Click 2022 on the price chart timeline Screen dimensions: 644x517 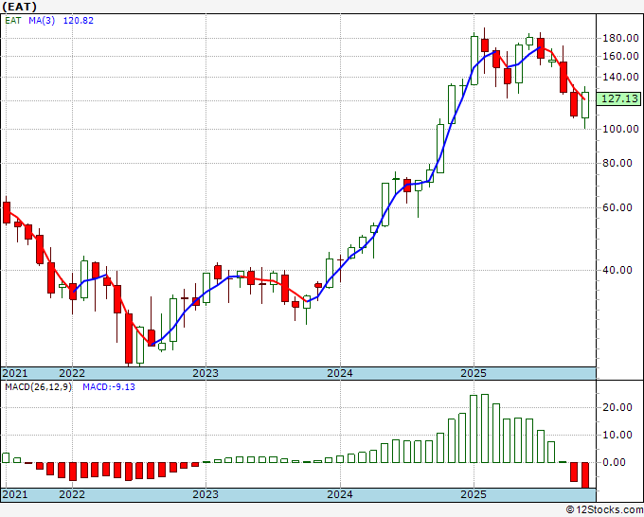click(x=72, y=373)
